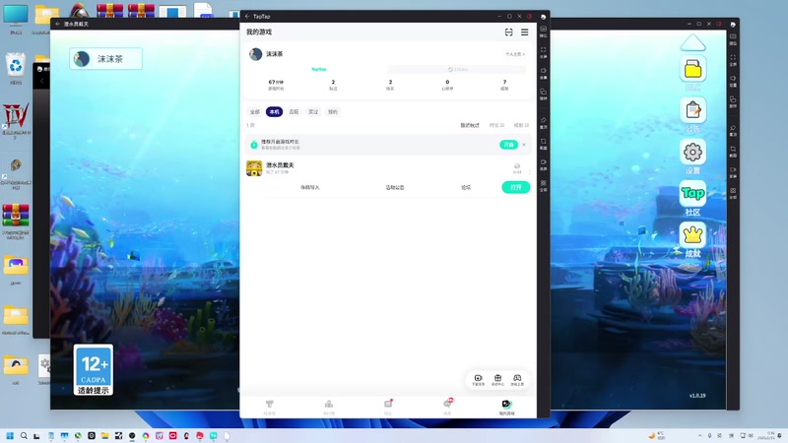Select the 预约 filter tab
Viewport: 788px width, 443px height.
[x=333, y=111]
